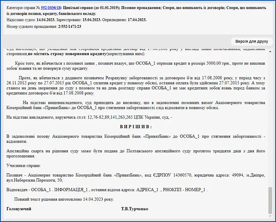Viewport: 276px width, 222px height.
Task: Click the 'ВИРІШИВ:' heading text
Action: (136, 127)
